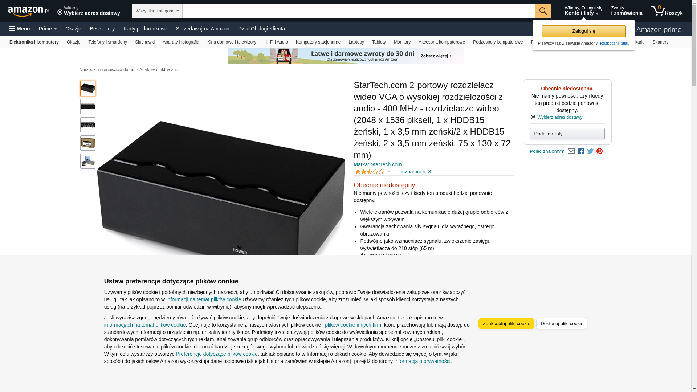Open the Marka: StarTech.com link
This screenshot has height=392, width=697.
378,164
